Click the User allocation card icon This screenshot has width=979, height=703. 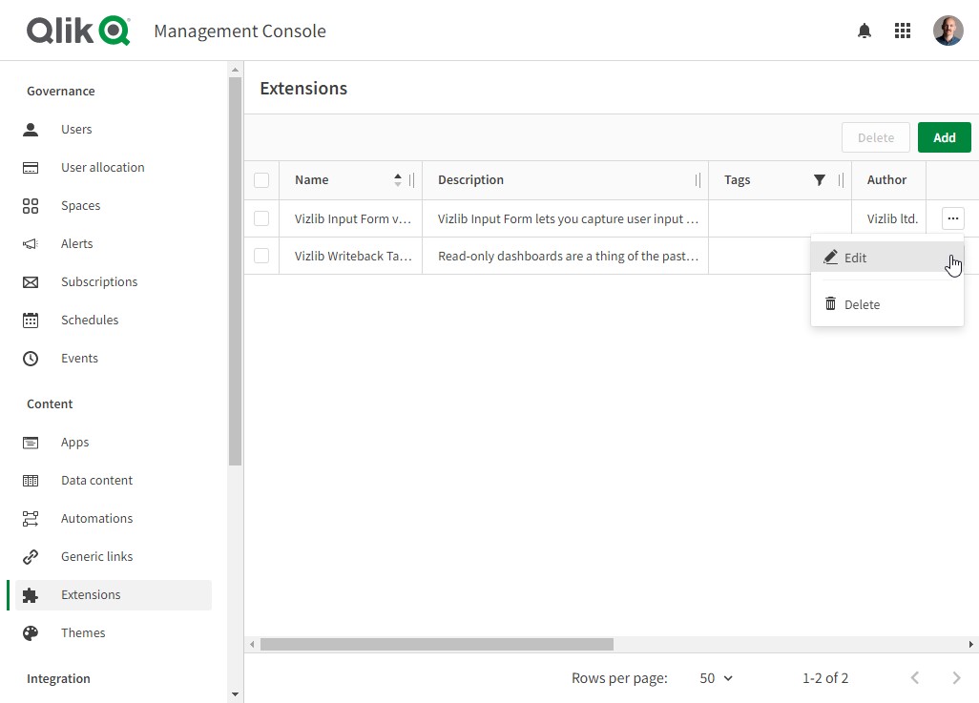click(x=31, y=167)
